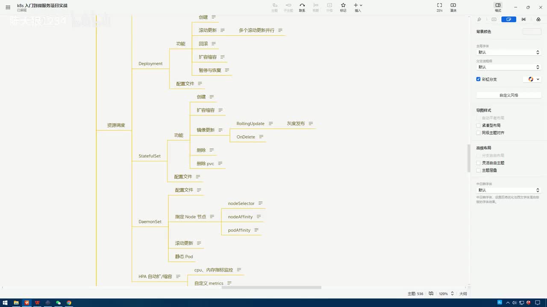Start 演说 (pitch) presentation mode
This screenshot has width=547, height=307.
(x=453, y=7)
